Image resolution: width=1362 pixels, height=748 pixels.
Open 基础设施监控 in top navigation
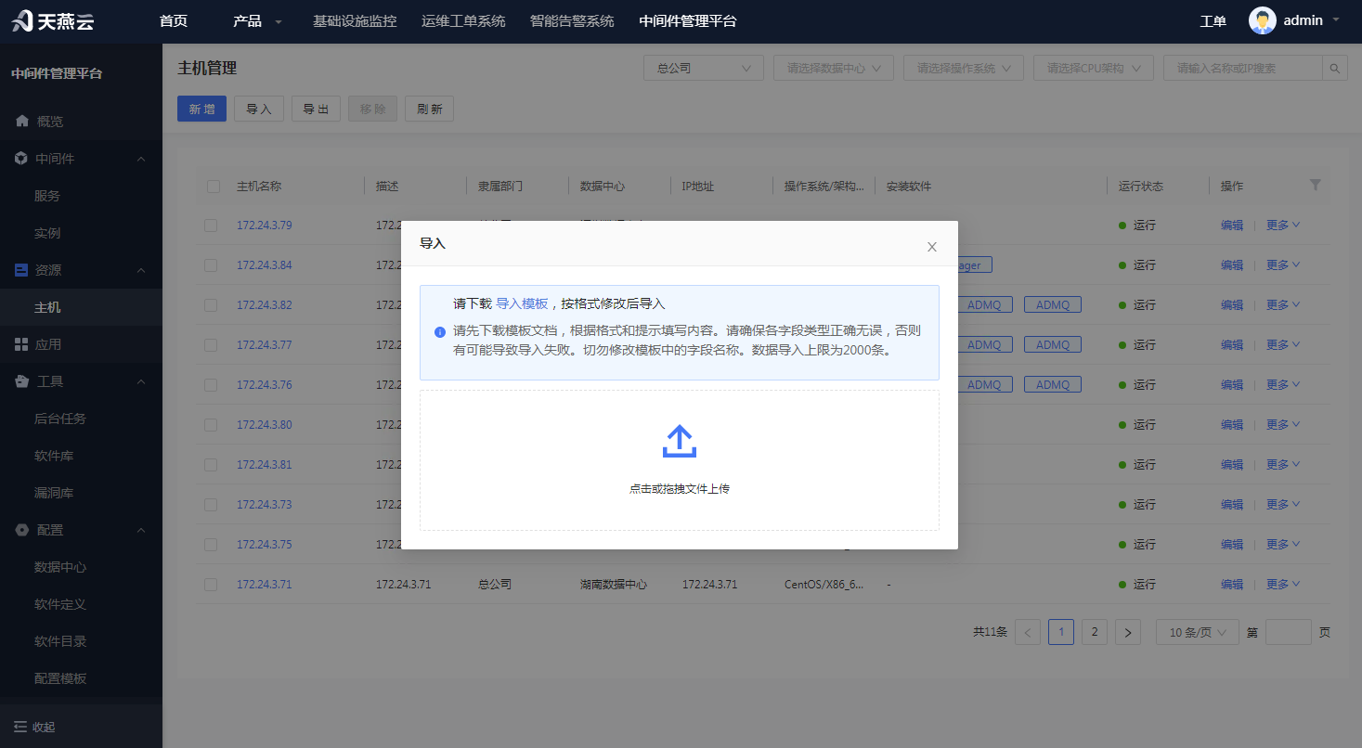click(355, 21)
